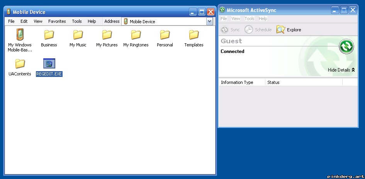Select the Templates folder
Image resolution: width=365 pixels, height=179 pixels.
pyautogui.click(x=194, y=35)
